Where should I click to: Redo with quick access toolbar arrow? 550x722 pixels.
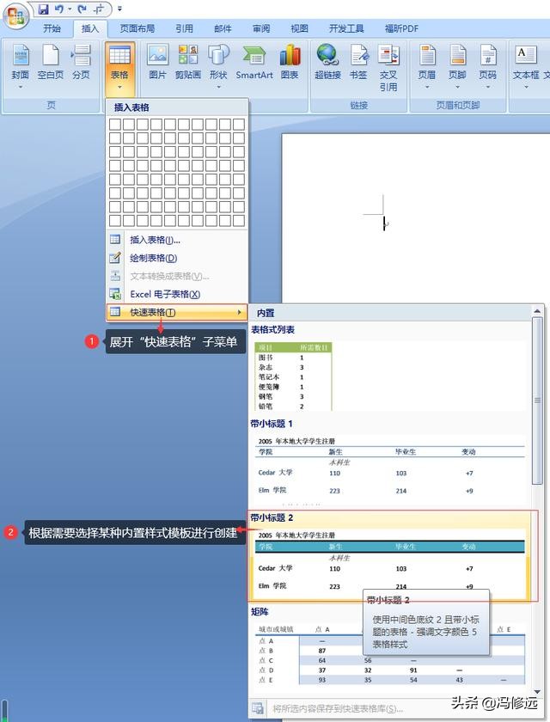82,9
